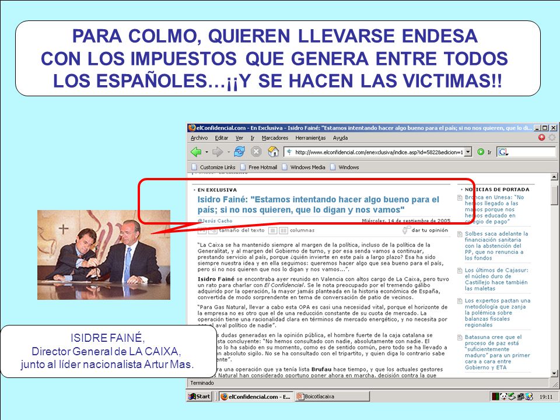This screenshot has width=560, height=420.
Task: Go to the Home page icon
Action: tap(273, 152)
